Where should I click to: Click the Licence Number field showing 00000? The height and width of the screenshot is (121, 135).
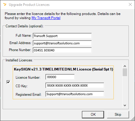pos(60,77)
